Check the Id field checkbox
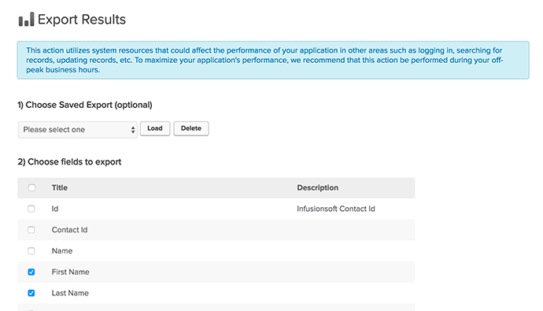Viewport: 543px width, 311px height. [31, 209]
